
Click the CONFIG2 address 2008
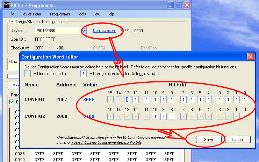click(x=62, y=116)
